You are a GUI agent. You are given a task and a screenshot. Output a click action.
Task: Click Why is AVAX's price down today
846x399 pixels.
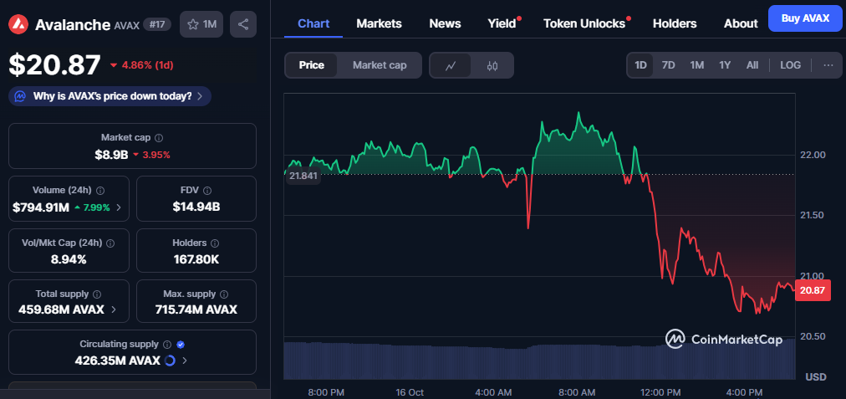coord(112,97)
